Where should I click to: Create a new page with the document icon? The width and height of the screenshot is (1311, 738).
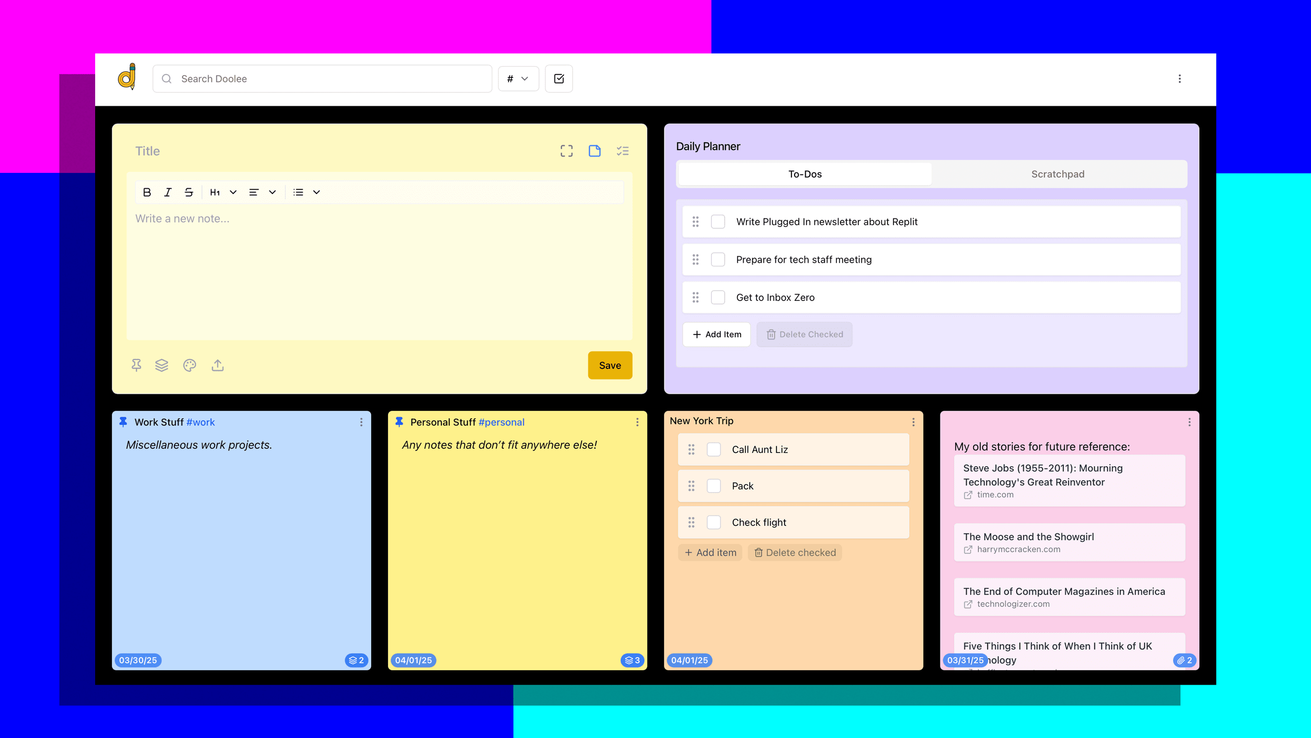pos(594,151)
